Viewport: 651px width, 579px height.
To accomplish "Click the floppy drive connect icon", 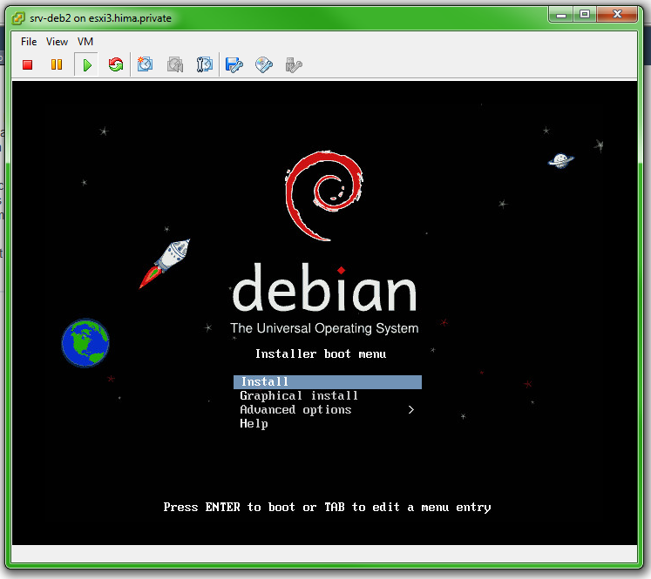I will pos(234,64).
